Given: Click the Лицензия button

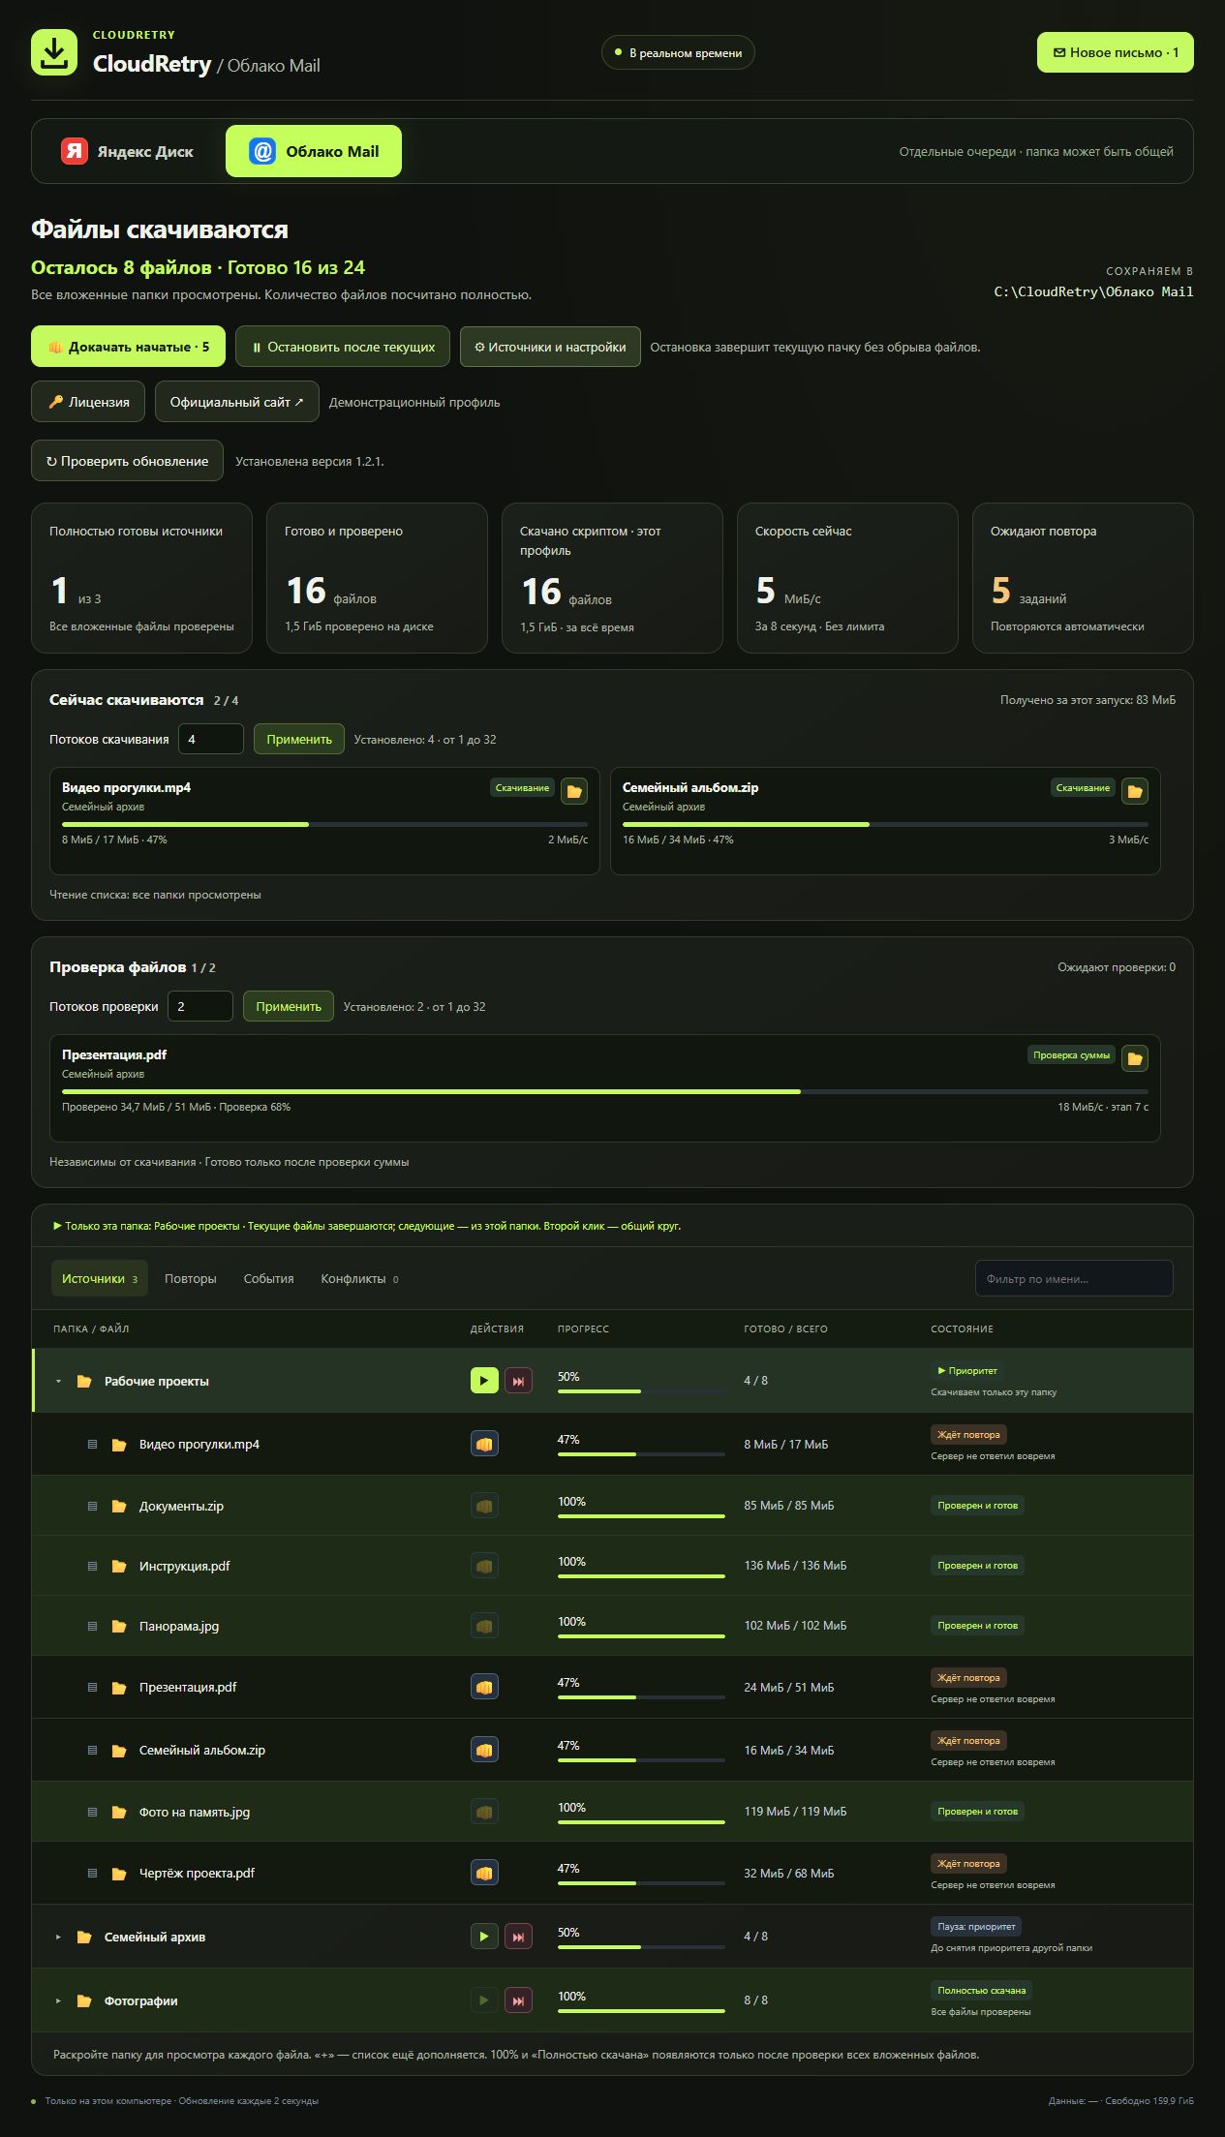Looking at the screenshot, I should click(88, 402).
